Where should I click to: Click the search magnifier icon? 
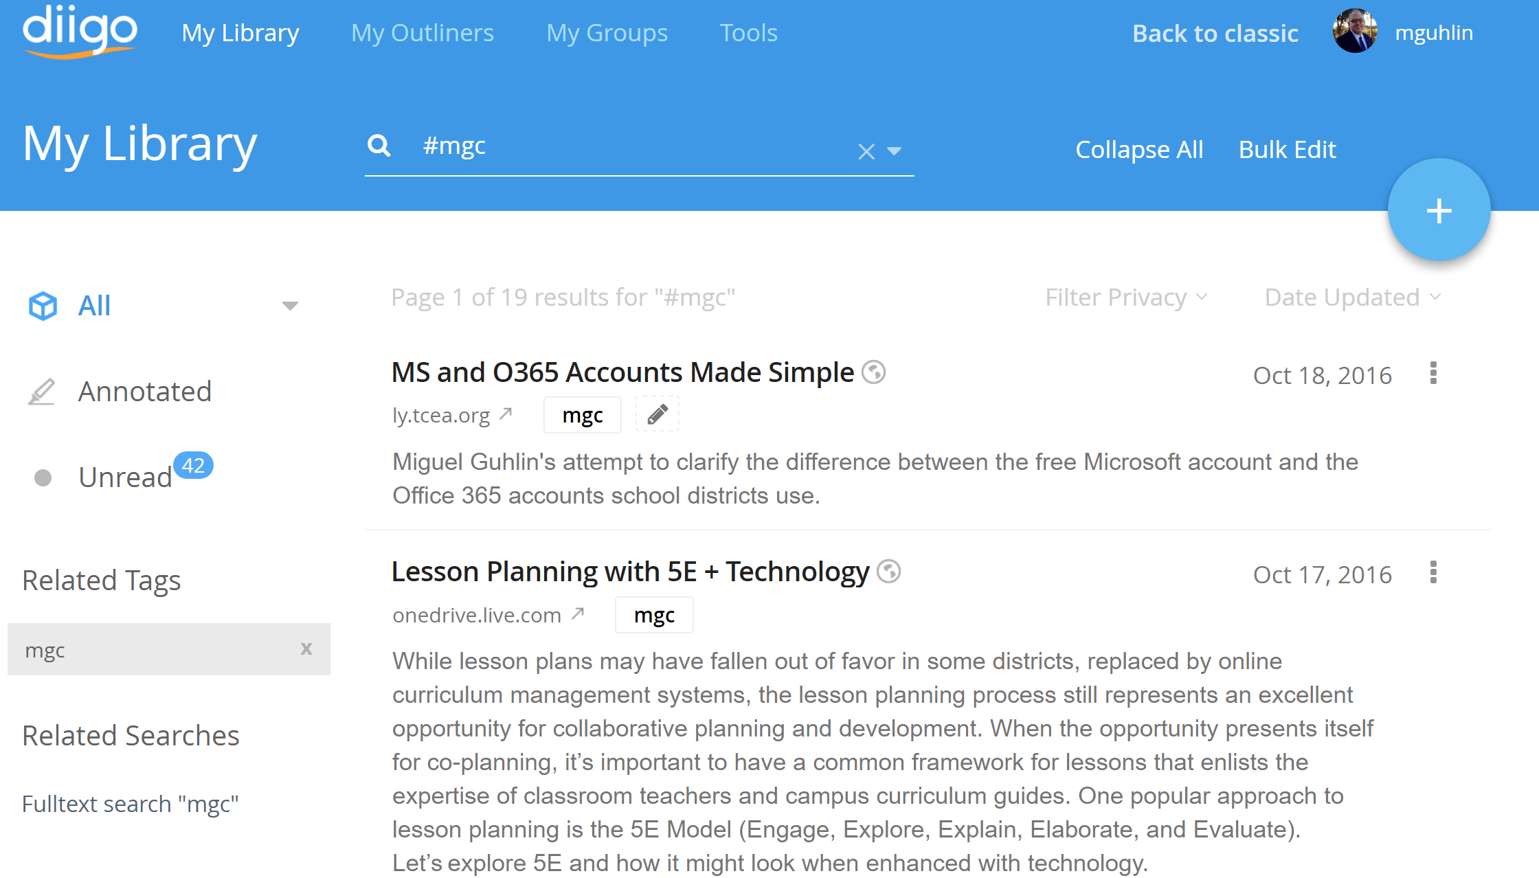tap(379, 146)
